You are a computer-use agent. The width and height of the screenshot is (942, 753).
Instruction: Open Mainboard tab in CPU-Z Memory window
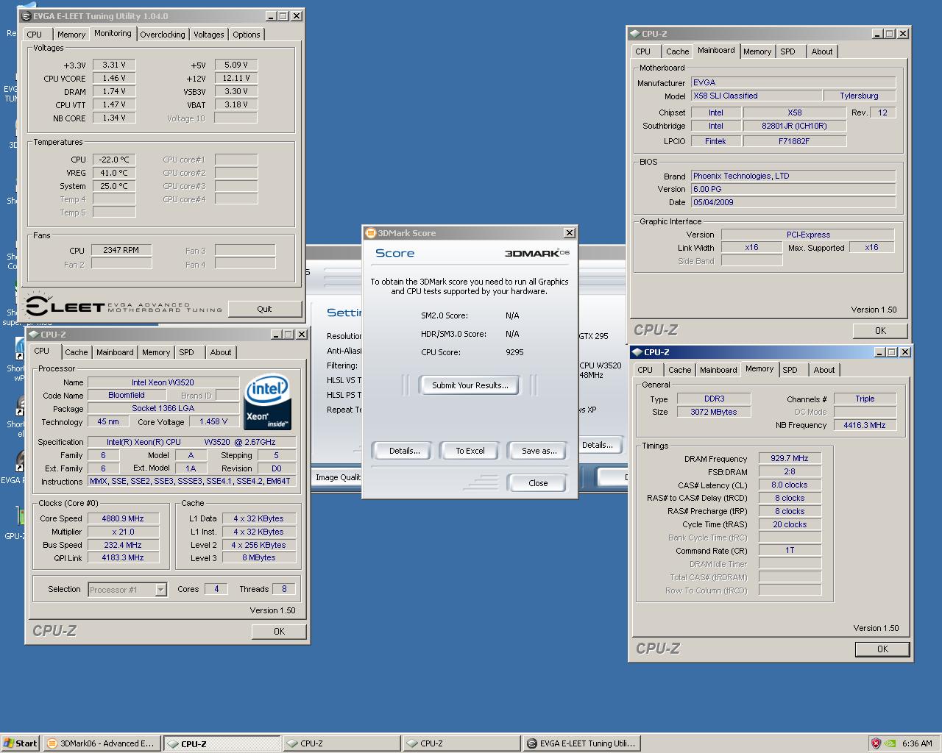coord(718,370)
